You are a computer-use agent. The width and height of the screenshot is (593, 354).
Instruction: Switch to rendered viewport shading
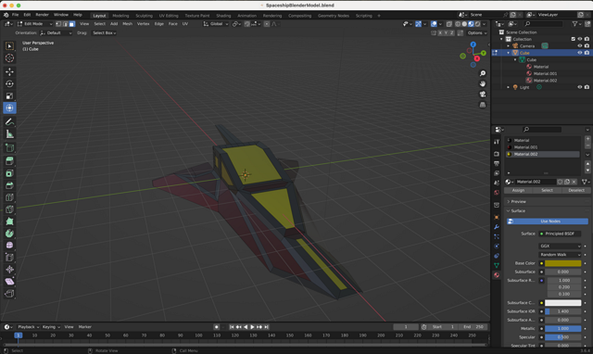pyautogui.click(x=478, y=24)
